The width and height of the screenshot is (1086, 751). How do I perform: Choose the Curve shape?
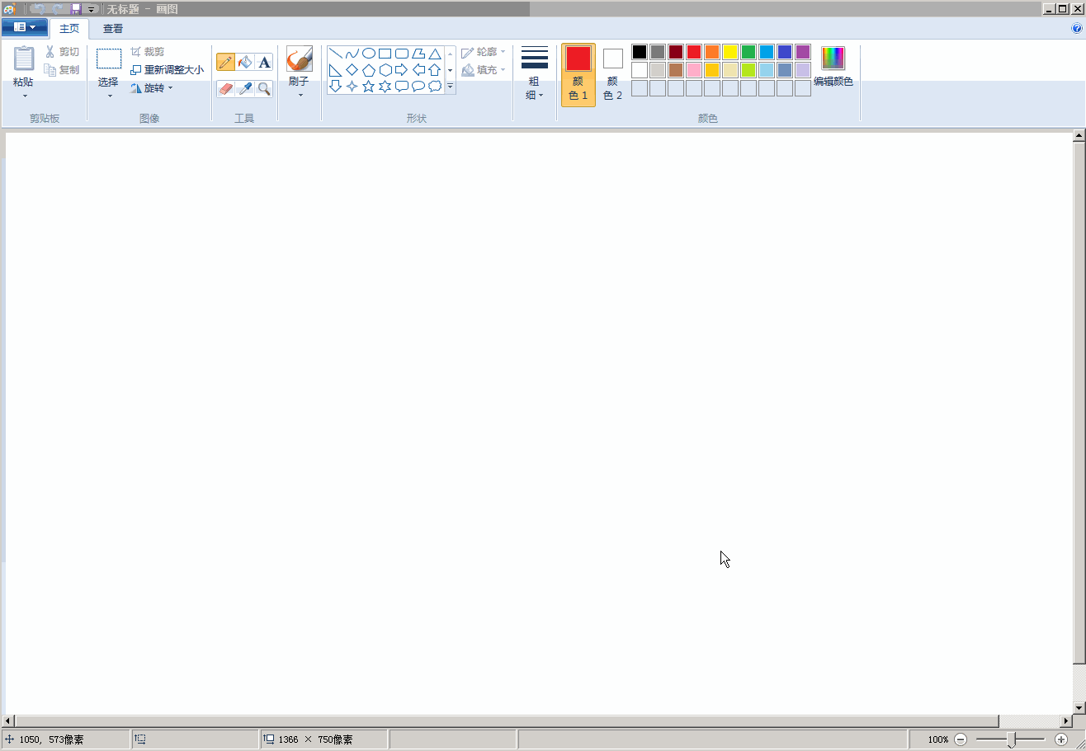click(352, 54)
